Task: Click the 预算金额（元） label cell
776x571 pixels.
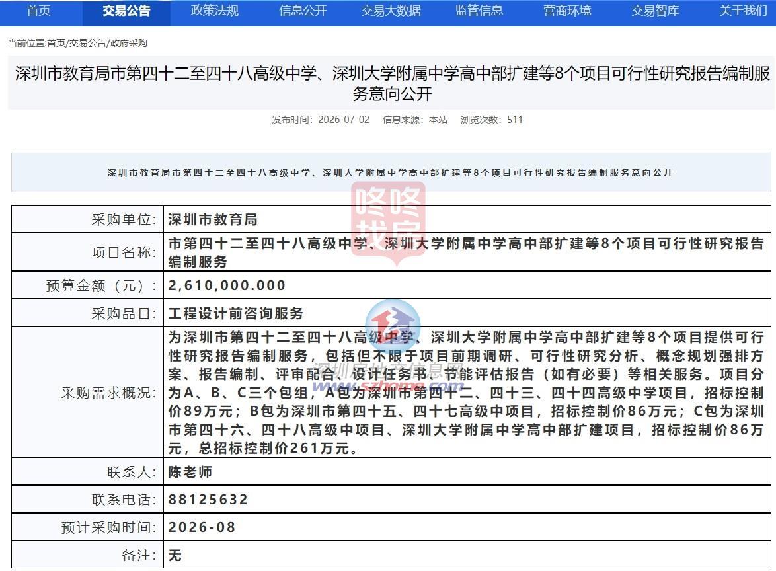Action: [88, 285]
